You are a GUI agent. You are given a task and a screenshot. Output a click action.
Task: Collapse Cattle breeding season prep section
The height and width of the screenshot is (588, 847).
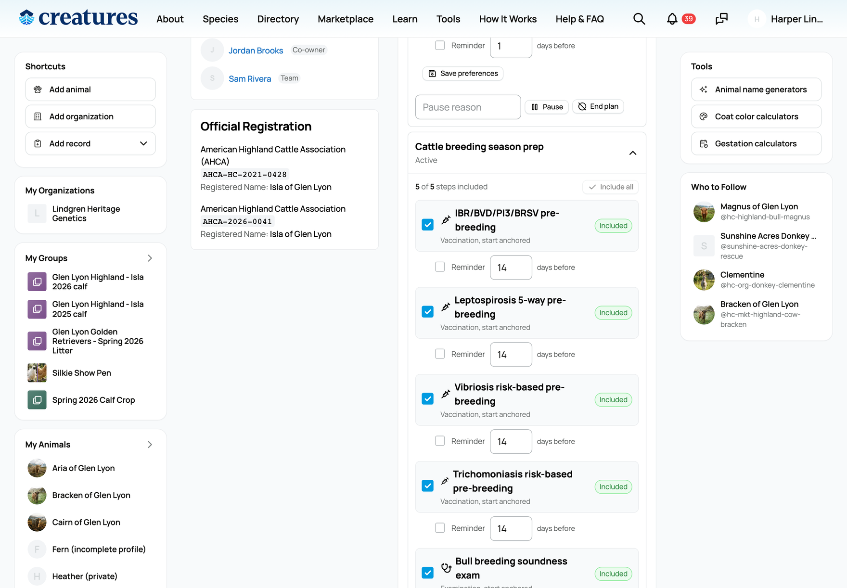tap(633, 153)
